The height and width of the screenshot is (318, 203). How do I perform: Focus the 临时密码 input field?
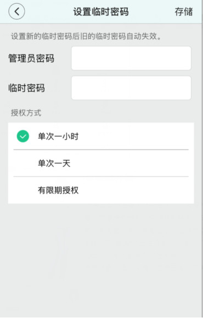[x=131, y=88]
